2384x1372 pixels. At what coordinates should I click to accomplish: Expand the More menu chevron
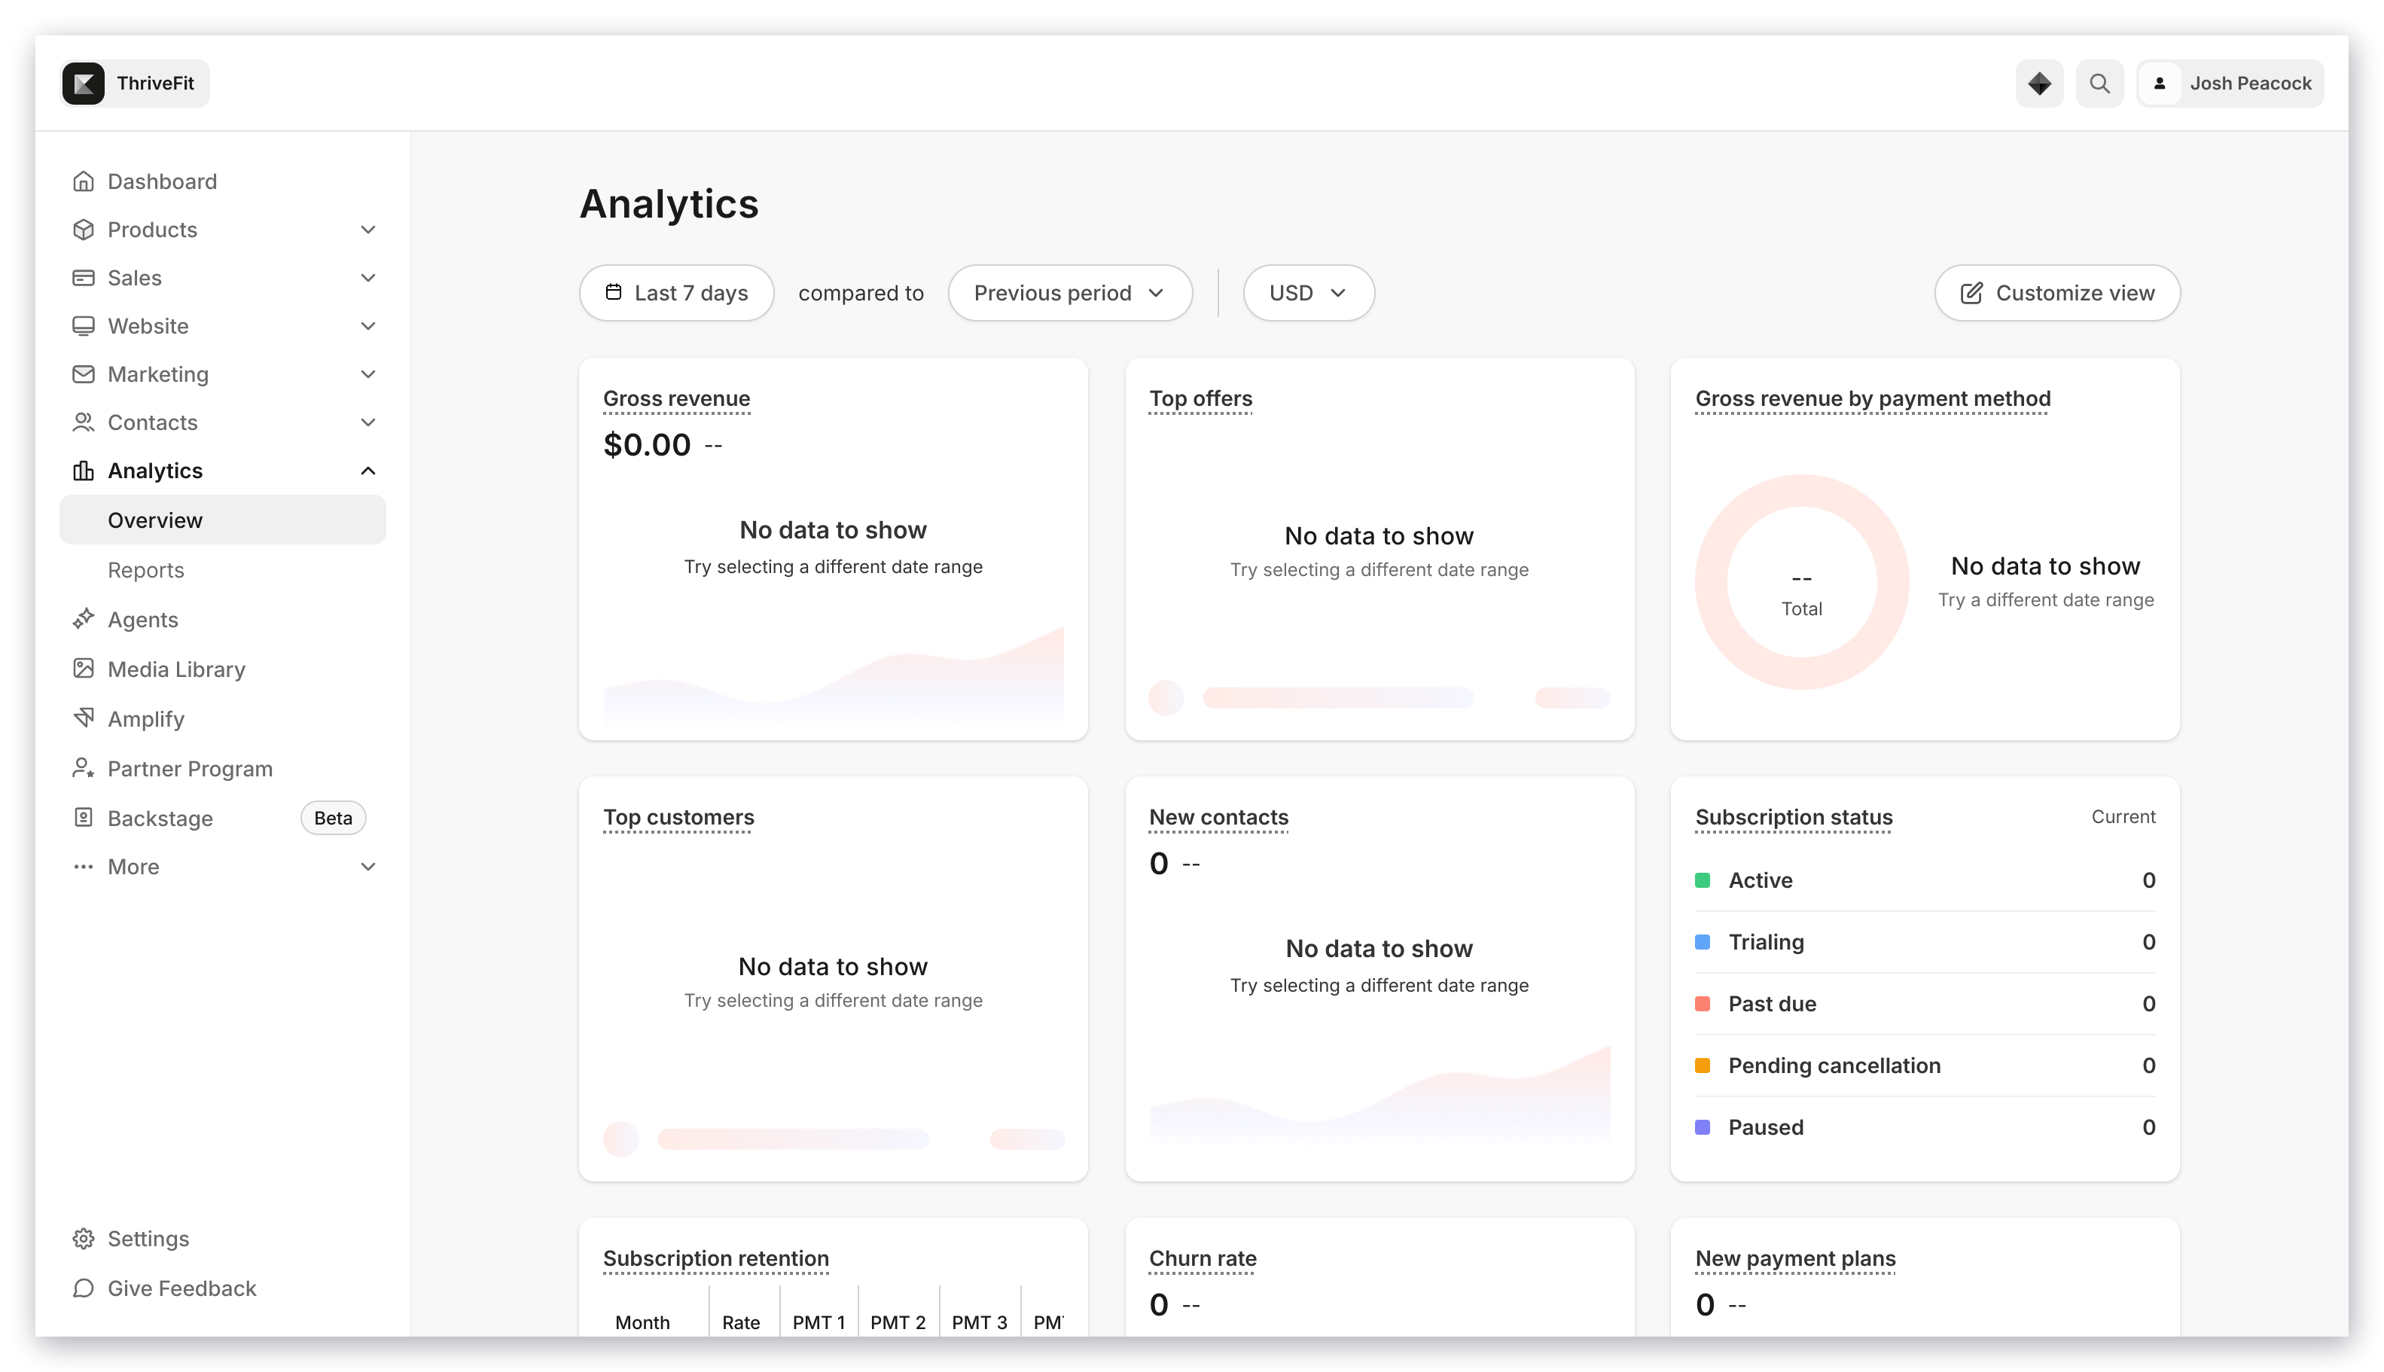click(368, 866)
